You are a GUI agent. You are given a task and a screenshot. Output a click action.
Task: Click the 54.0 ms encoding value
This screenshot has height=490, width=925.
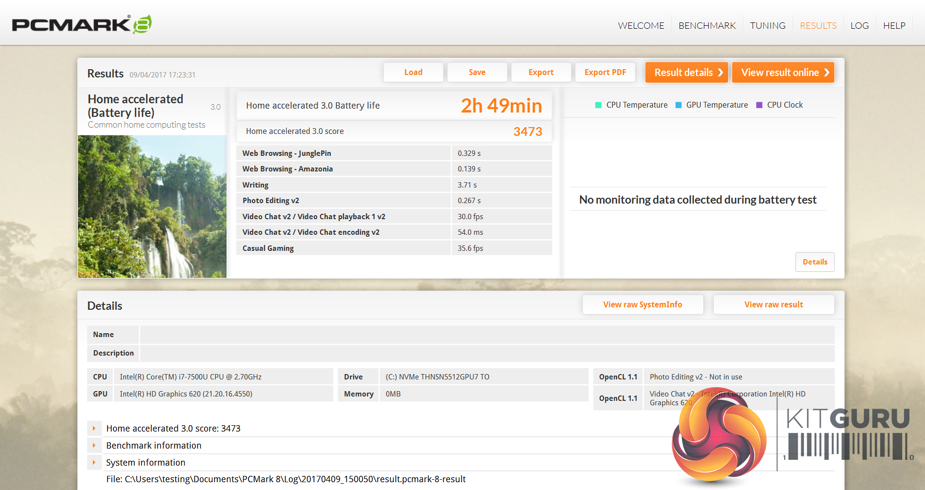(x=471, y=232)
